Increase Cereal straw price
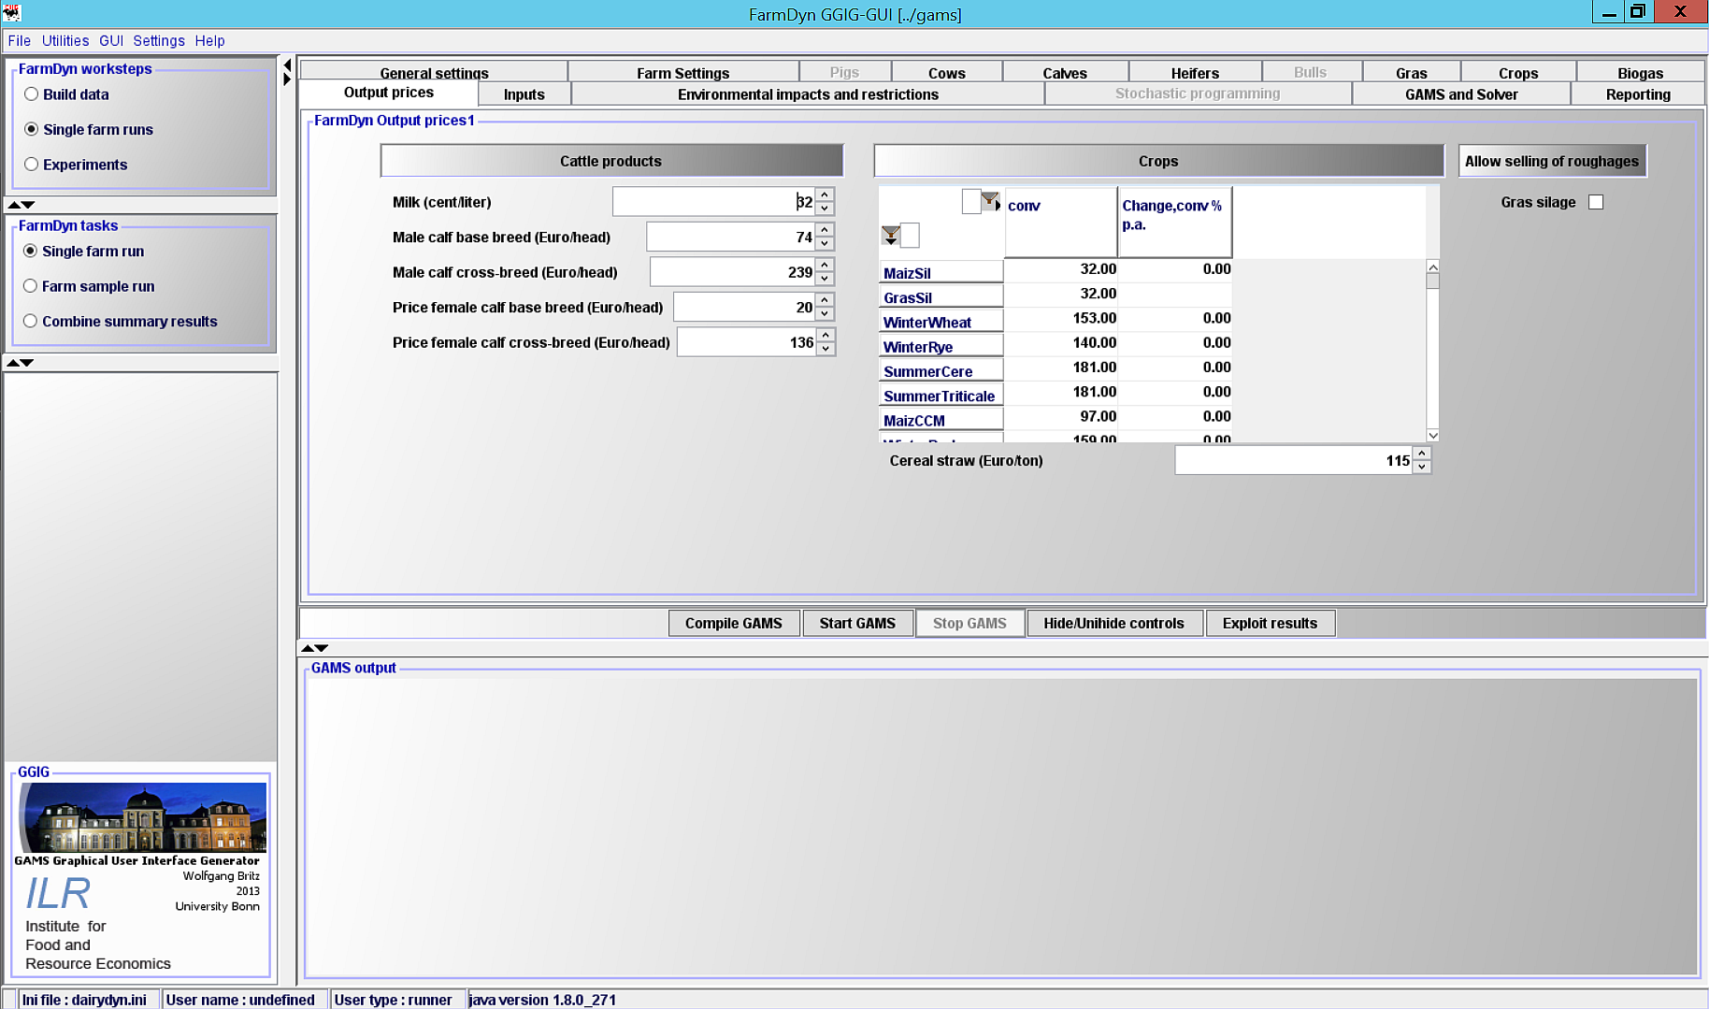This screenshot has width=1709, height=1009. pyautogui.click(x=1421, y=454)
